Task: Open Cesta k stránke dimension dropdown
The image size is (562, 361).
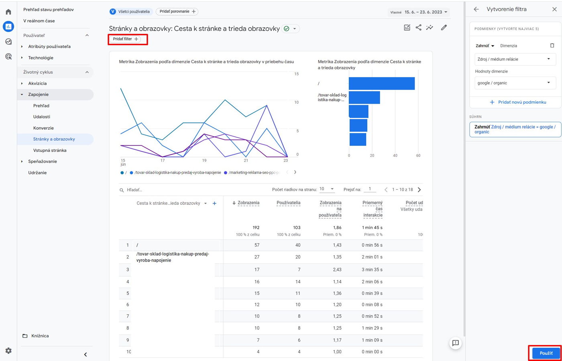Action: coord(172,204)
